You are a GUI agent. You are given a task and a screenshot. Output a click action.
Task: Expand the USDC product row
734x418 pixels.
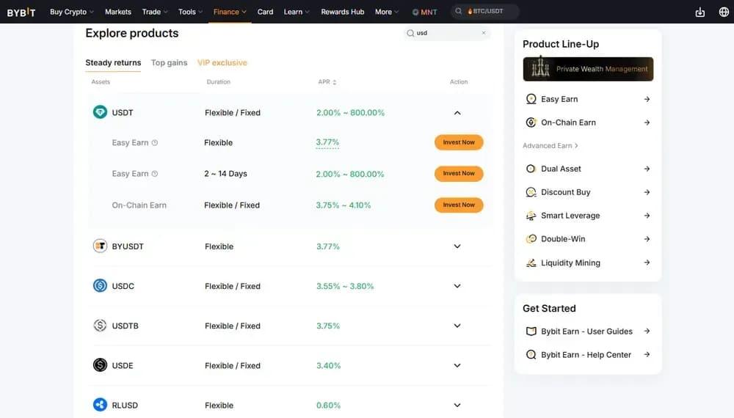pos(457,286)
